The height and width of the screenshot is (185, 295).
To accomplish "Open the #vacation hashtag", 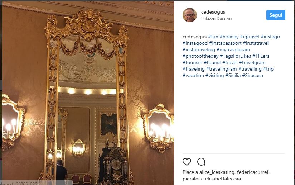I will [193, 75].
